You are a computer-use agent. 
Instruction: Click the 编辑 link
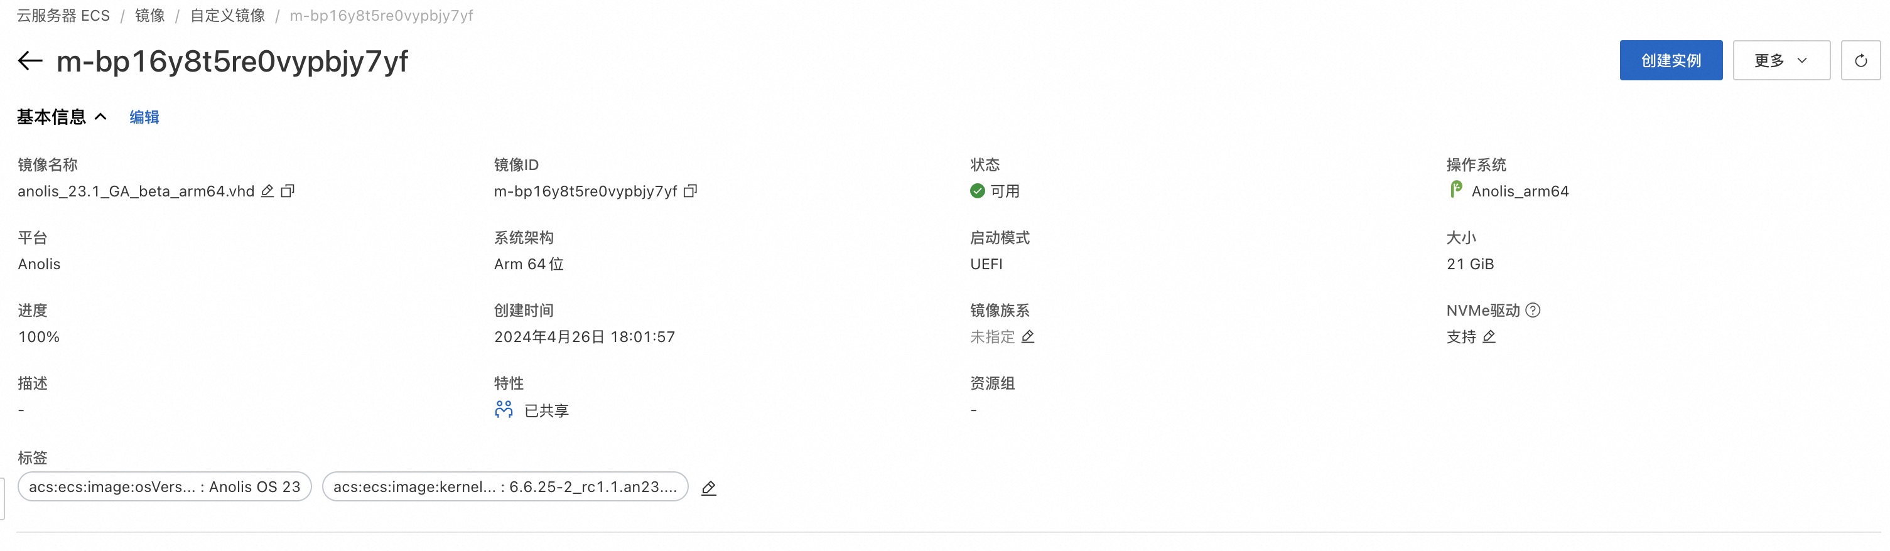[x=144, y=117]
